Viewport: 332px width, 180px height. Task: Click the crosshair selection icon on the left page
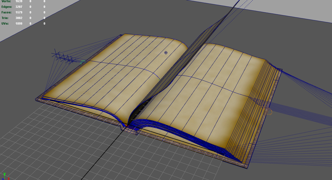pos(166,52)
